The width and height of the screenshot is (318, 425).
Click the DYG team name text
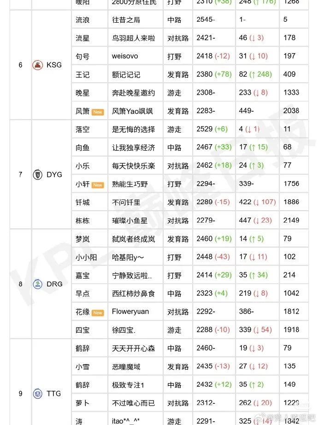click(x=54, y=175)
